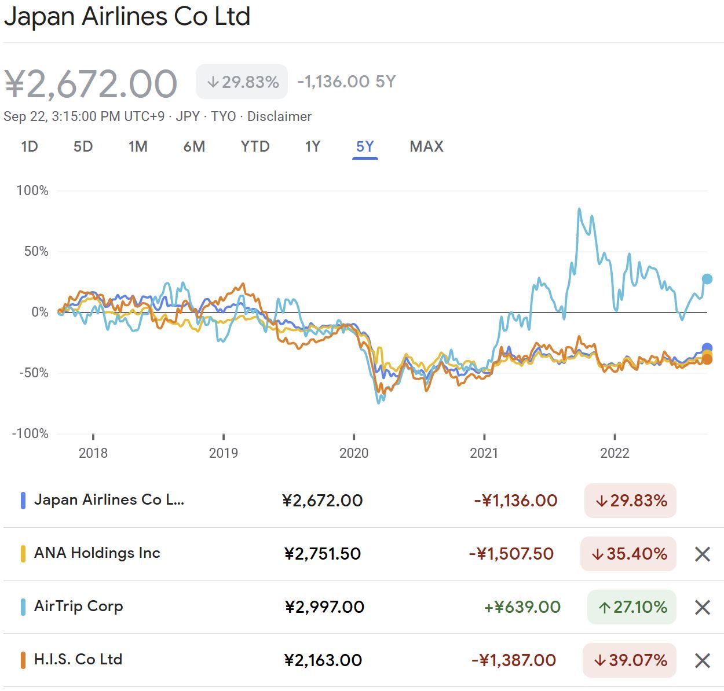Click the header 29.83% change badge
This screenshot has width=724, height=691.
[242, 82]
